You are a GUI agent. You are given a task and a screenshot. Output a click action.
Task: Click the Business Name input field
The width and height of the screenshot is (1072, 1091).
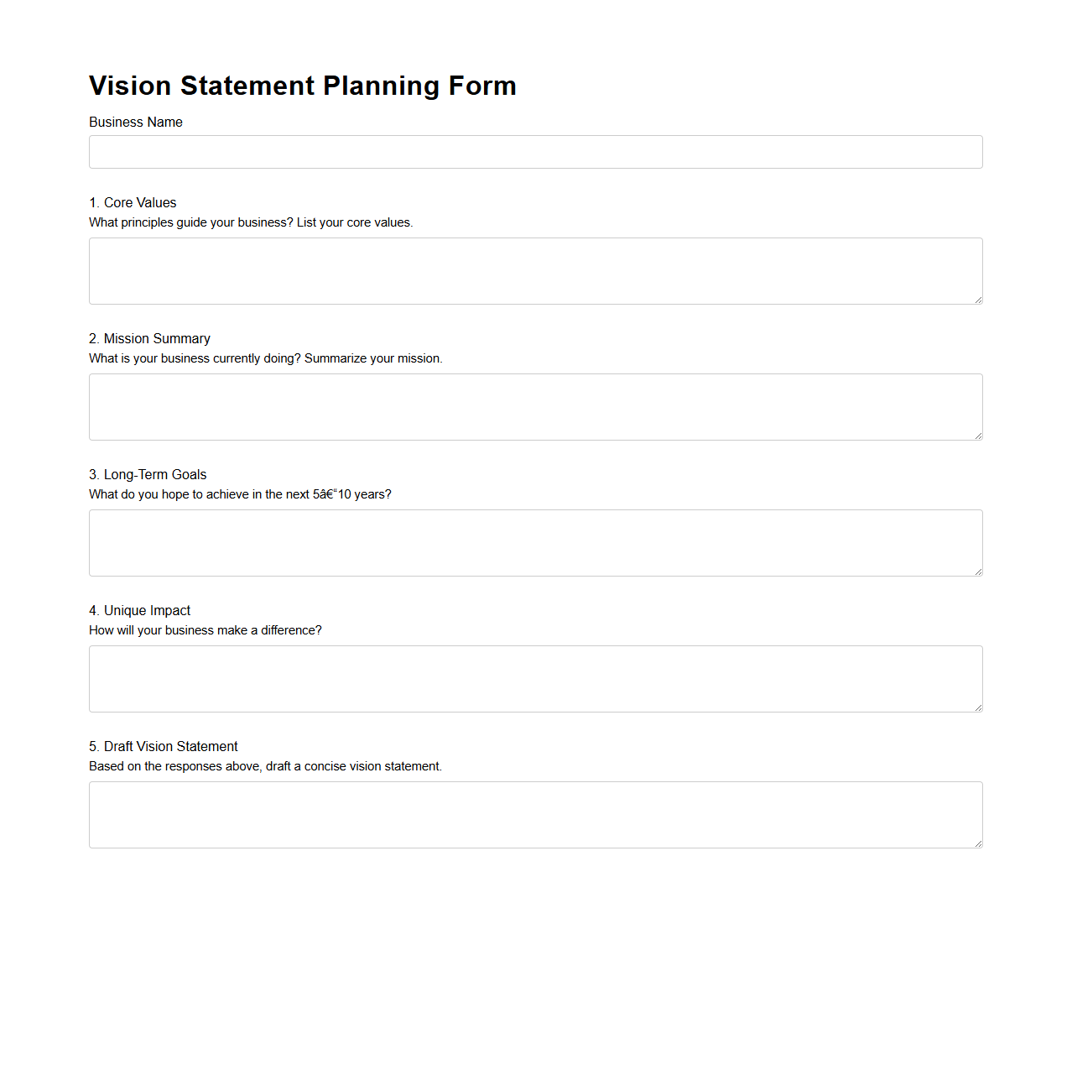click(535, 152)
